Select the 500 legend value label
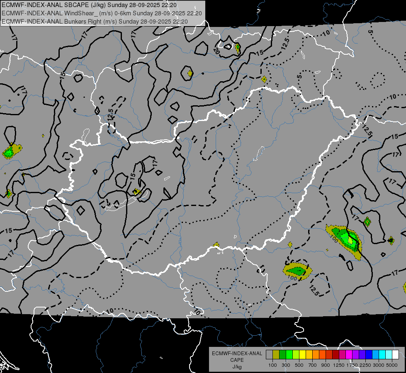The width and height of the screenshot is (406, 373). 299,365
